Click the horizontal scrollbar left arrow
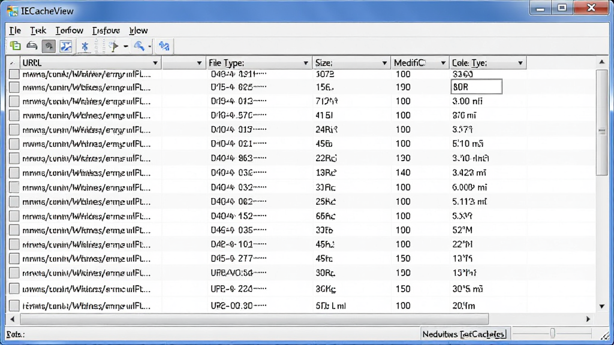The image size is (614, 345). coord(12,319)
